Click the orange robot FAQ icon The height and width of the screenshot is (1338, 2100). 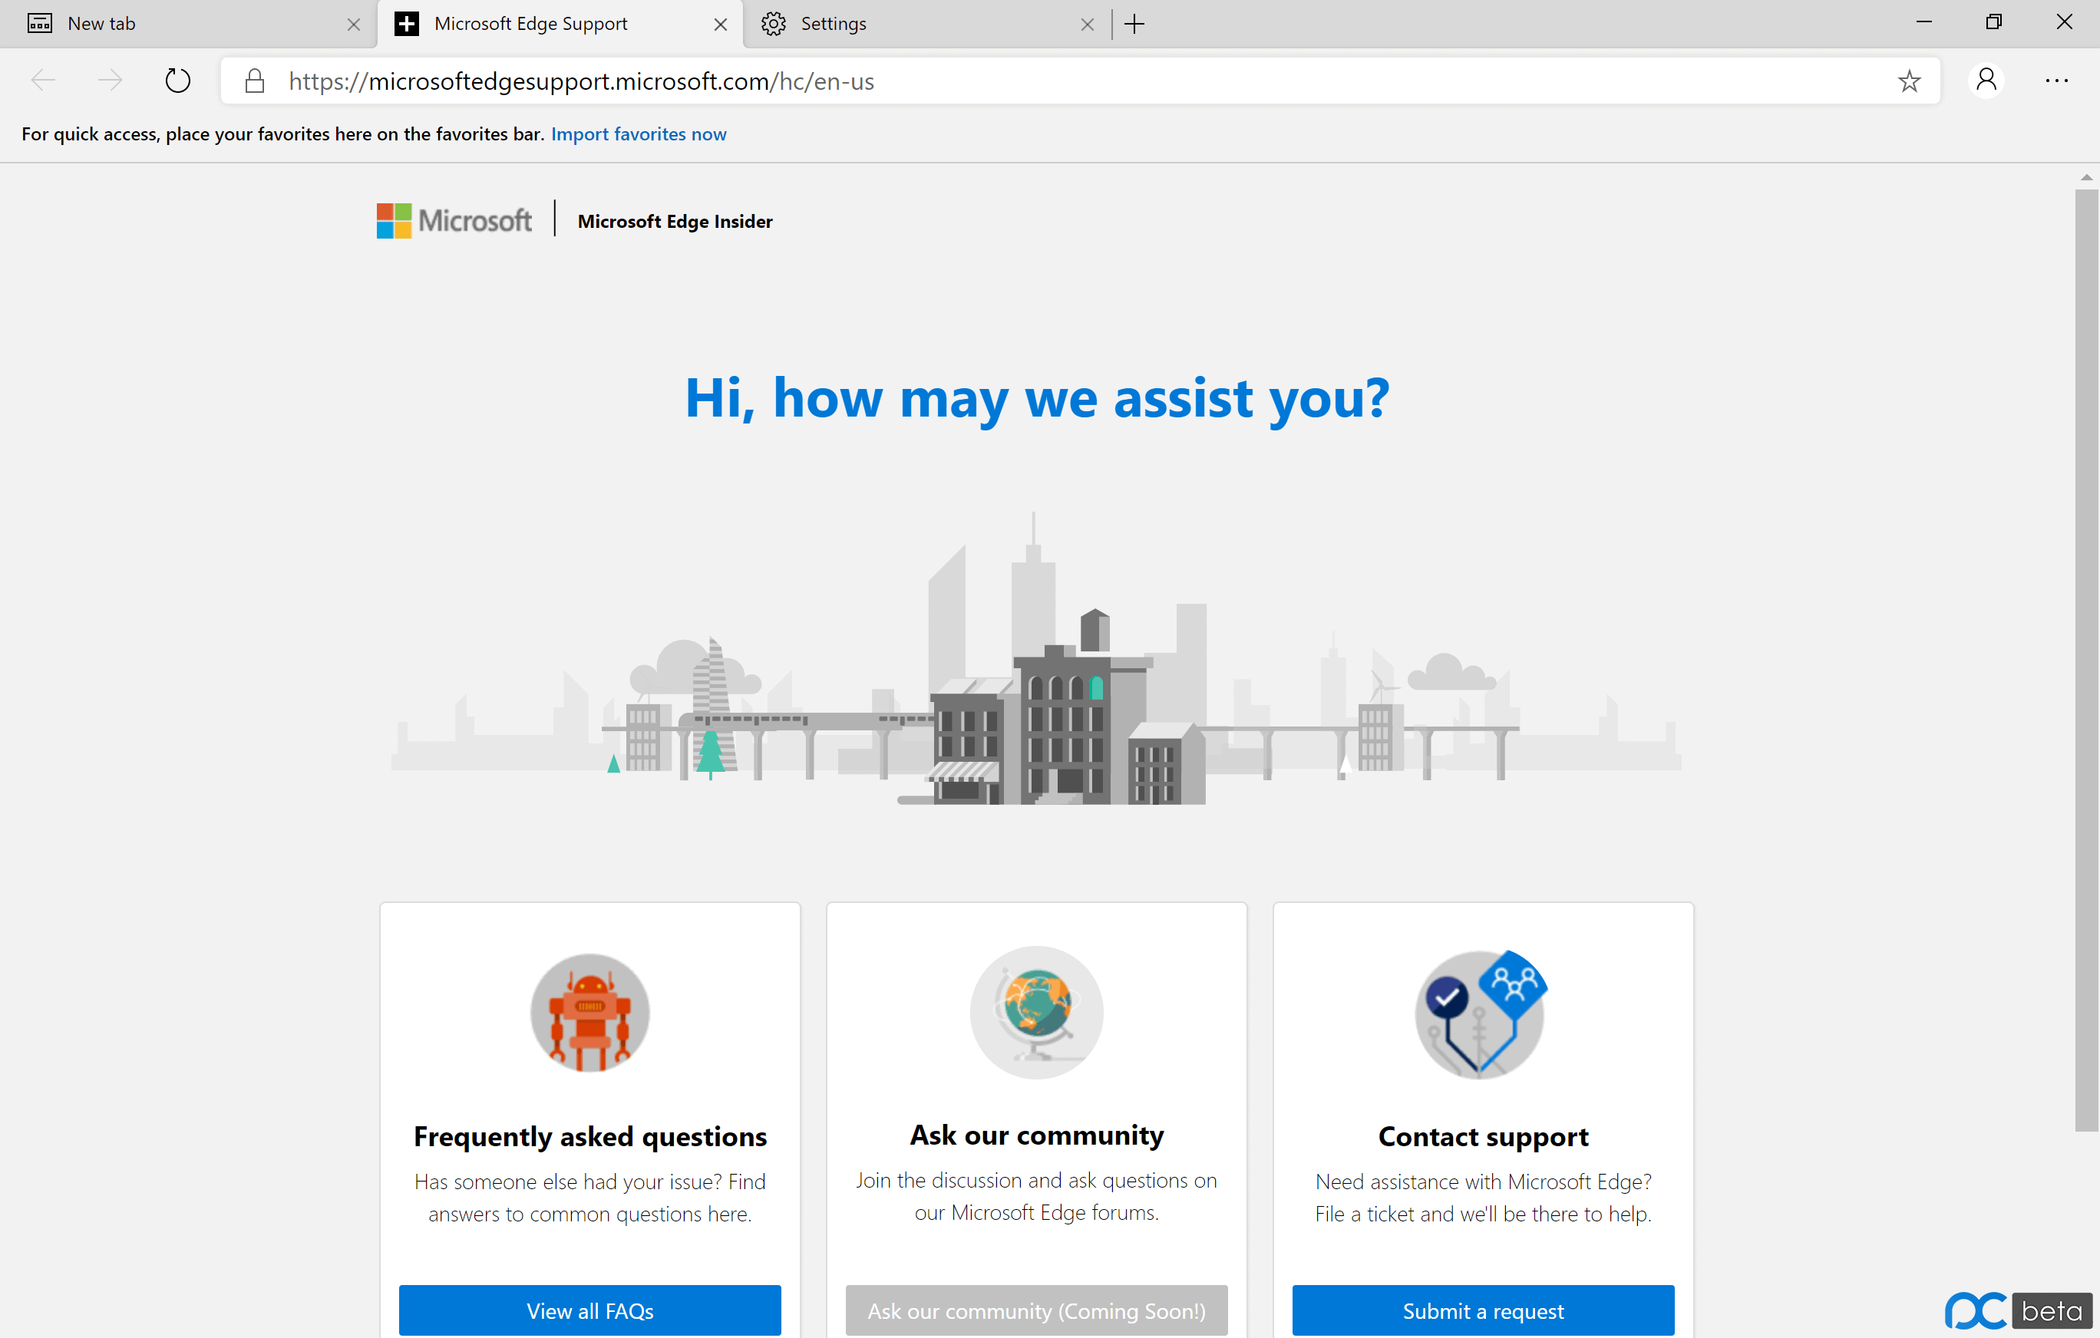coord(590,1013)
